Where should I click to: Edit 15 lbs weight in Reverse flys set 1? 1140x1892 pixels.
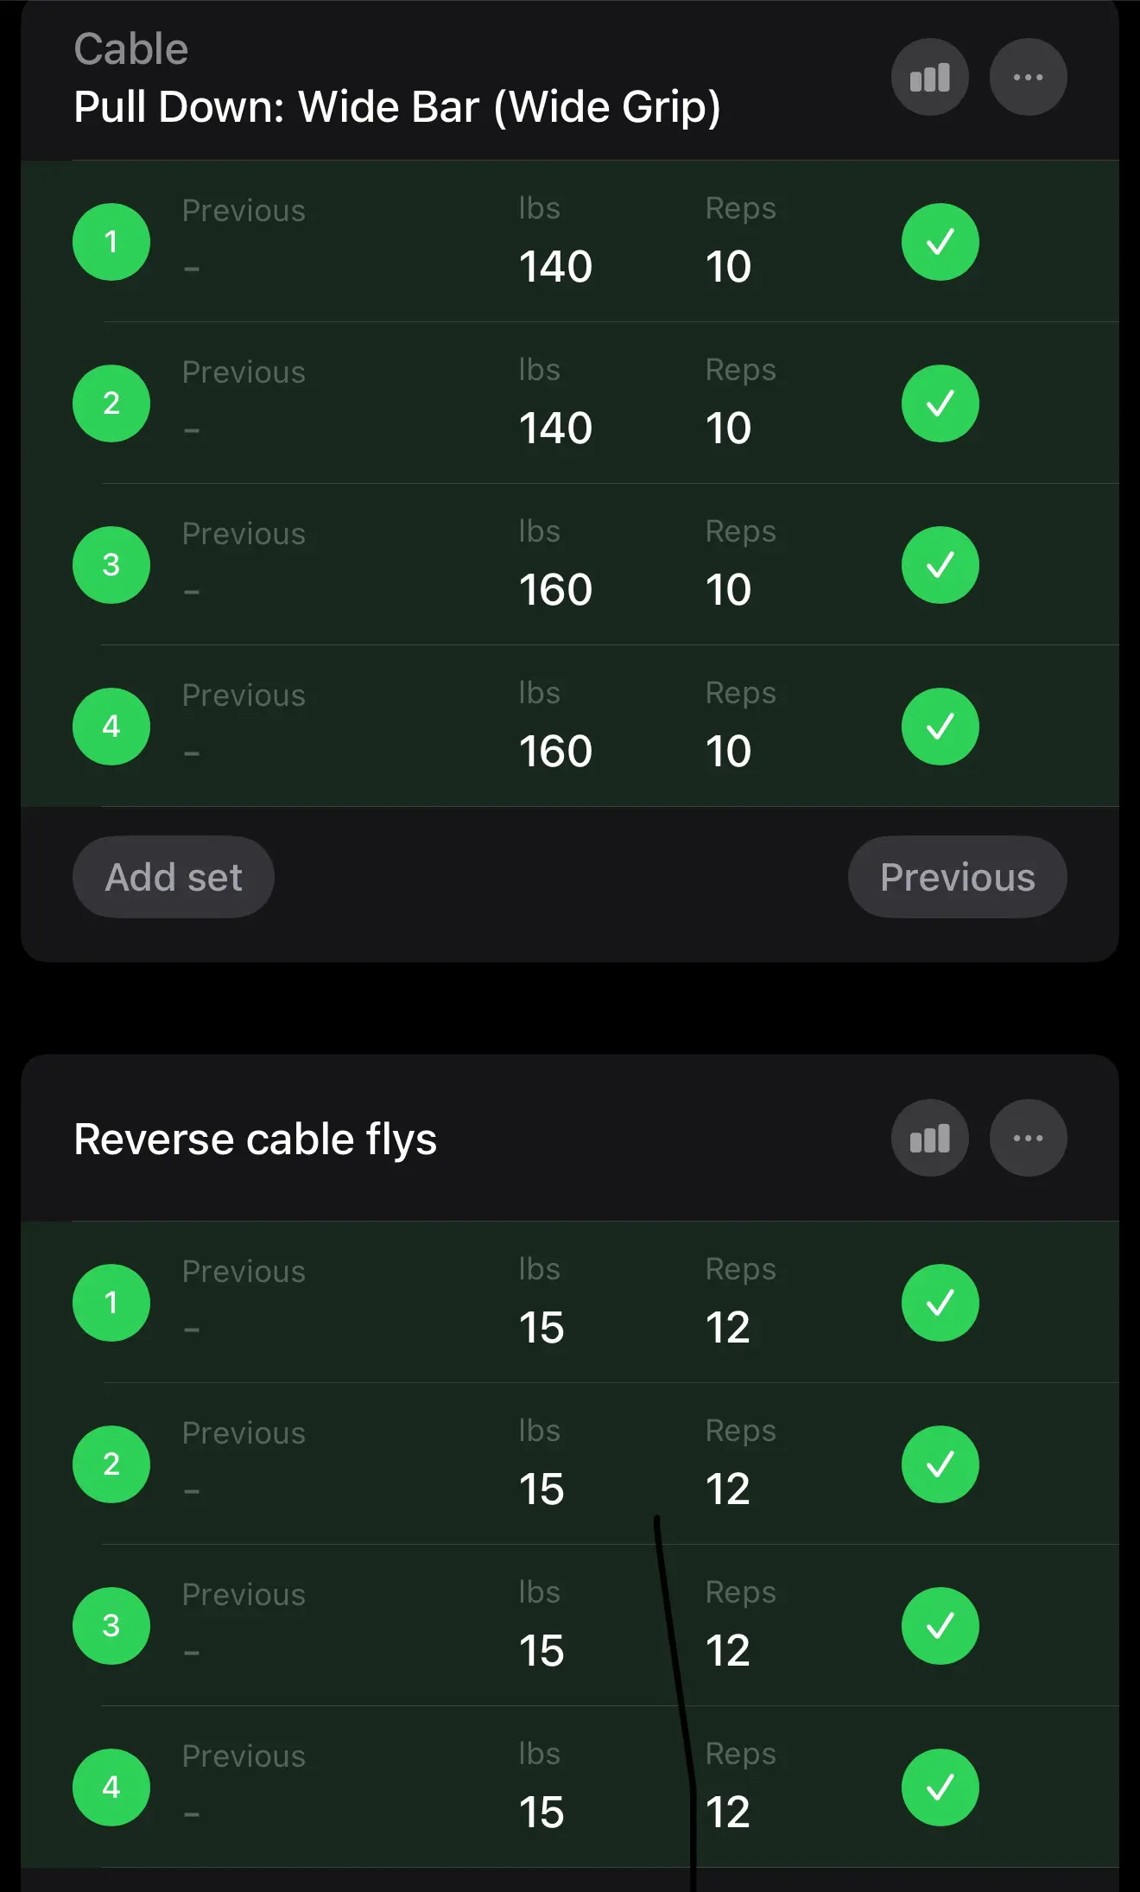(x=541, y=1328)
